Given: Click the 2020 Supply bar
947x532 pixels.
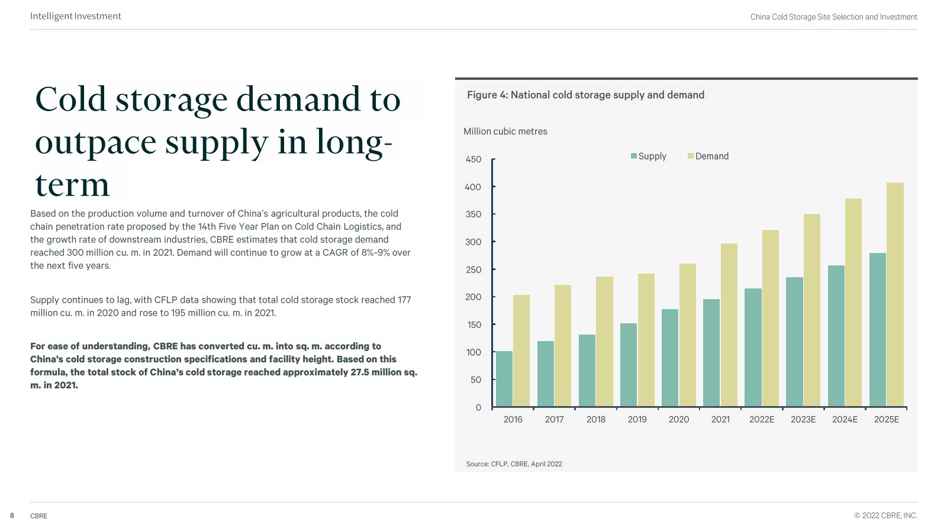Looking at the screenshot, I should click(670, 358).
